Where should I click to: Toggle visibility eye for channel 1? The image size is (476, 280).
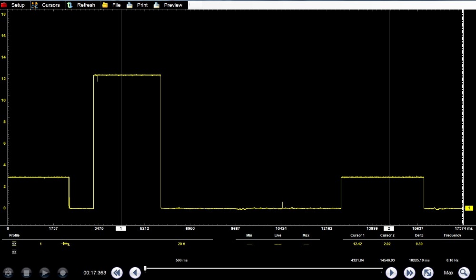pos(14,243)
